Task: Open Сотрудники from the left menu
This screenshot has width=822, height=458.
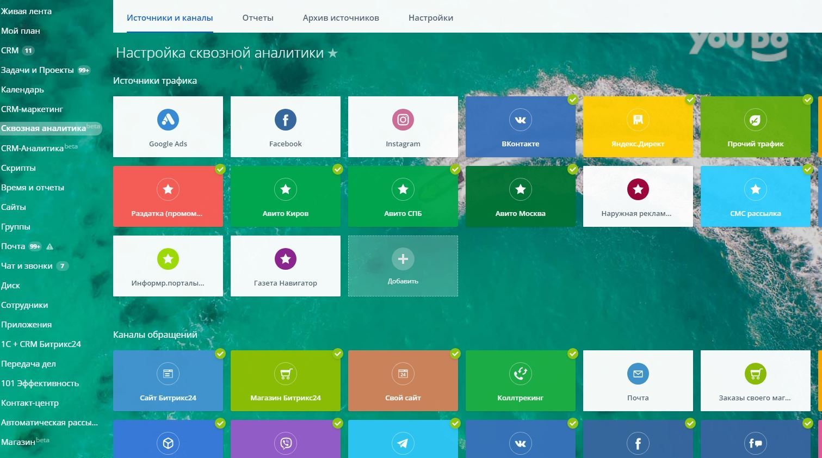Action: click(24, 305)
